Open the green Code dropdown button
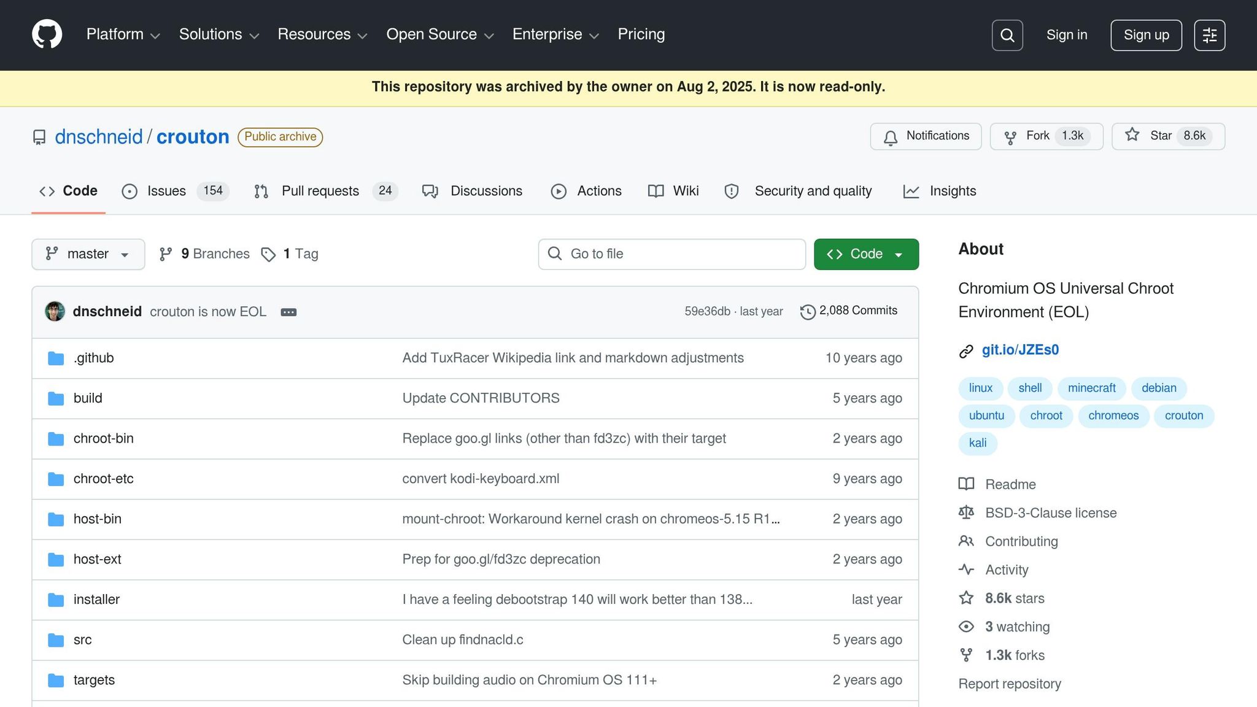 (x=866, y=254)
